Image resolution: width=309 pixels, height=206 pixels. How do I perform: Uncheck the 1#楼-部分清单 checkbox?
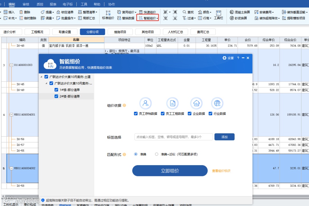[56, 90]
